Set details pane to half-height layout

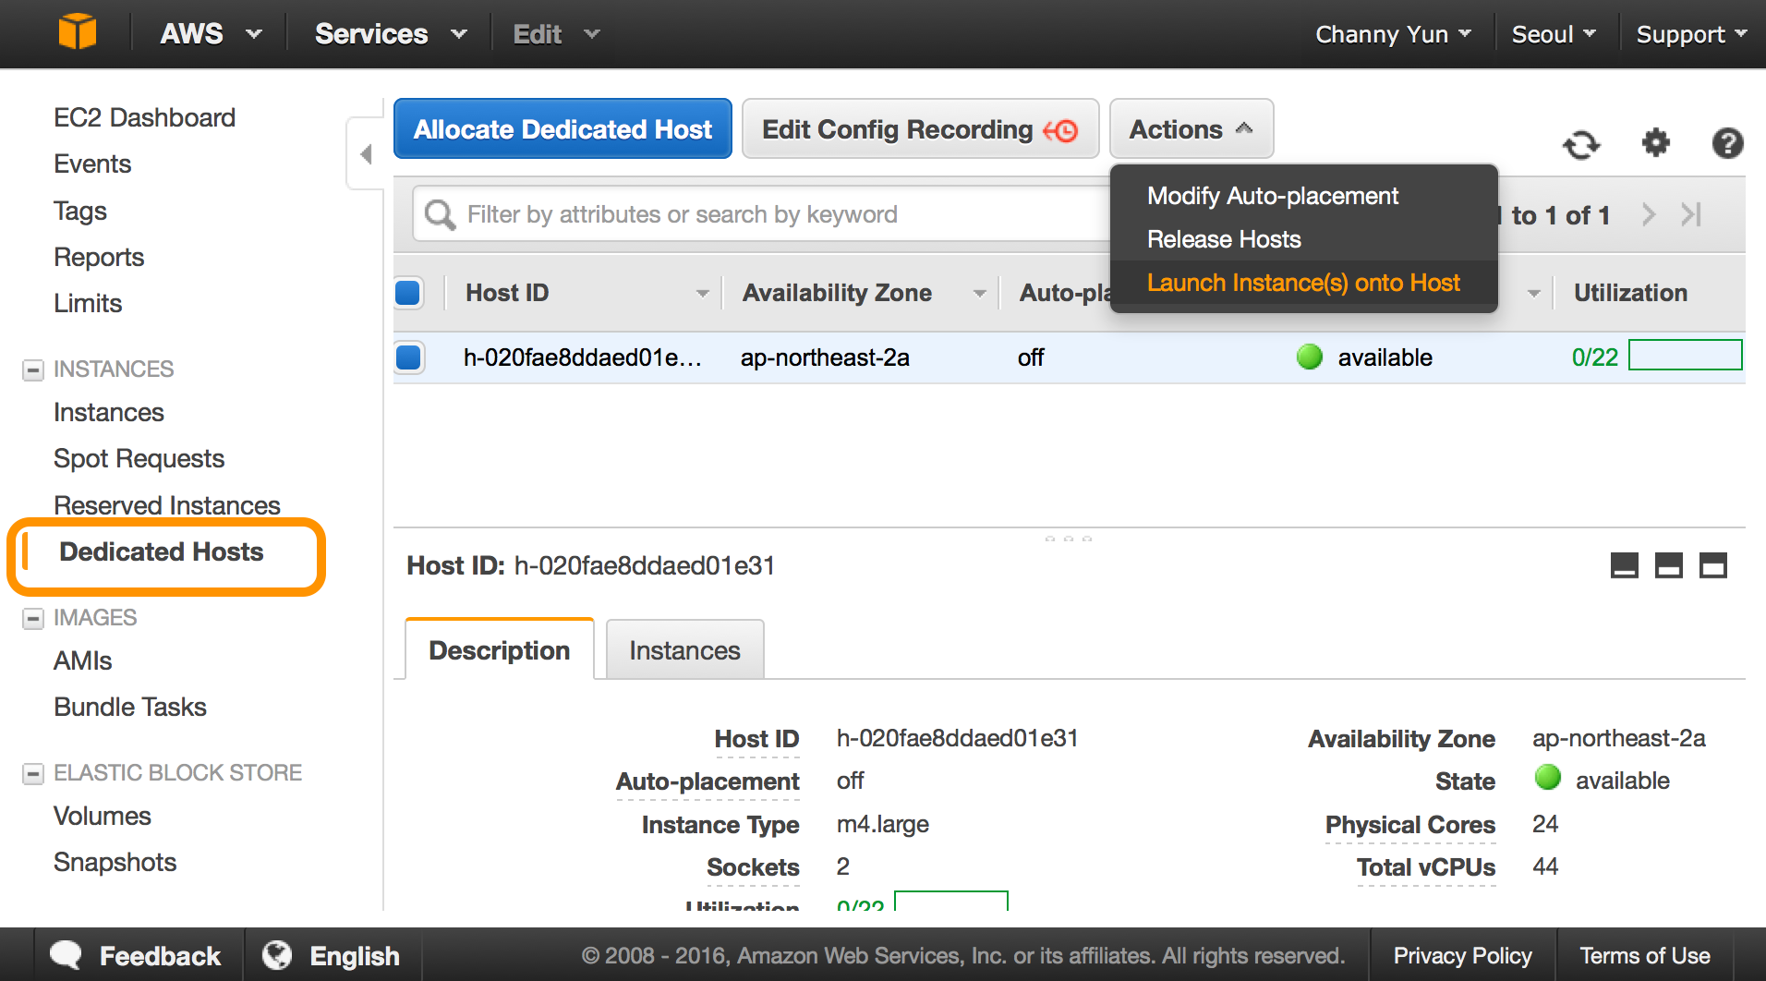click(1668, 565)
